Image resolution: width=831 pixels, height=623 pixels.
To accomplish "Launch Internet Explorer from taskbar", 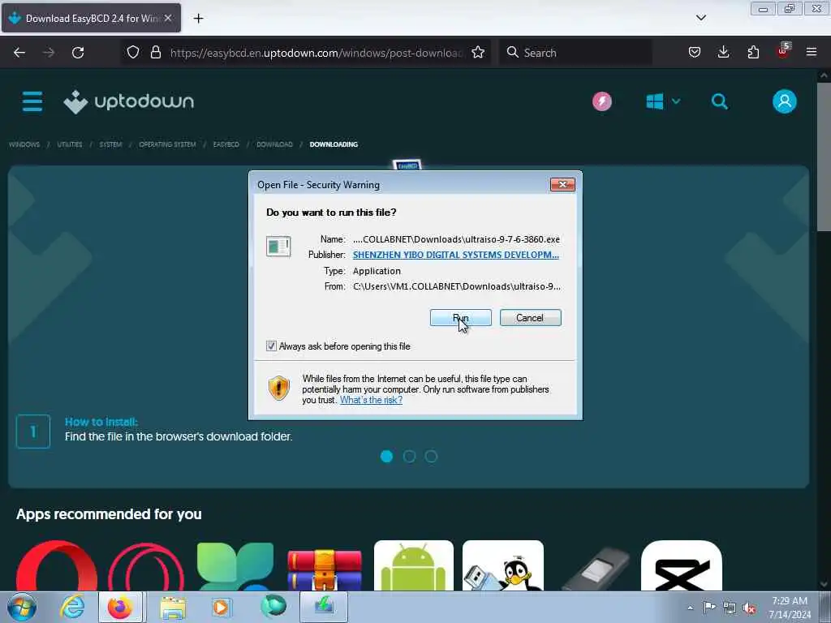I will 72,607.
